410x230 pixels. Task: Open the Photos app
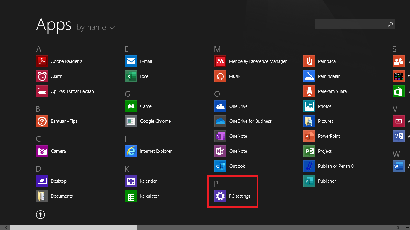(x=318, y=106)
